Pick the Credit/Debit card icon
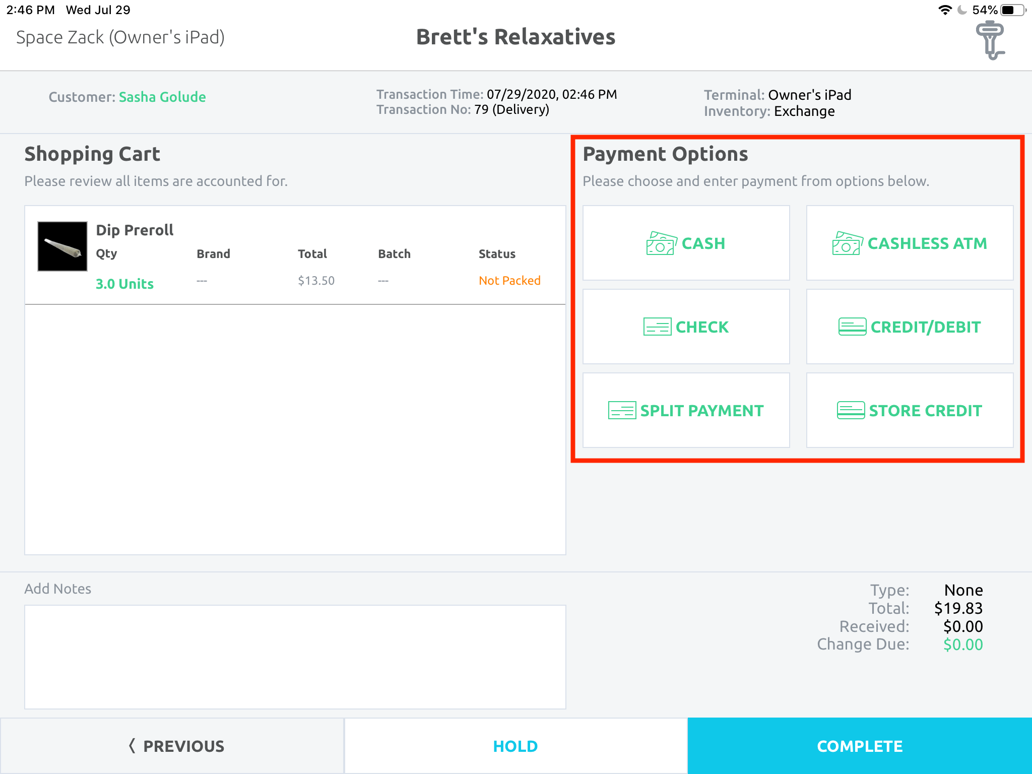This screenshot has width=1032, height=774. point(852,327)
